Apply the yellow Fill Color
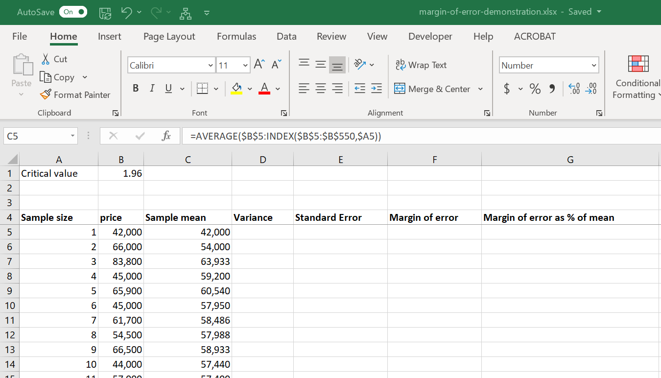Screen dimensions: 661x378 pos(237,89)
